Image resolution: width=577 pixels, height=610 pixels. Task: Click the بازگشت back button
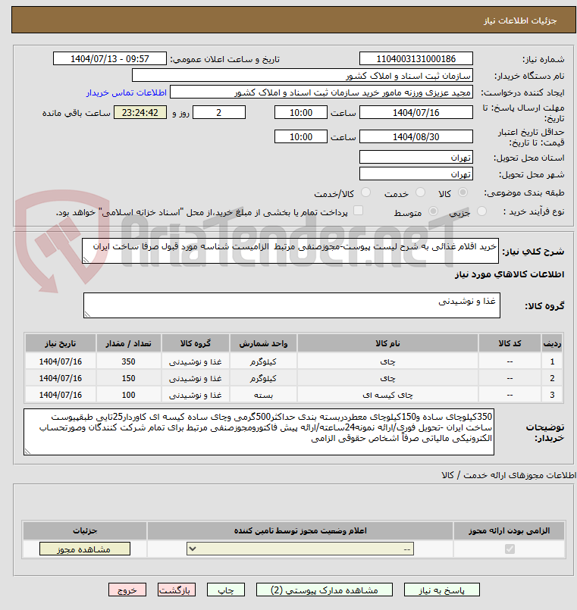tap(177, 590)
